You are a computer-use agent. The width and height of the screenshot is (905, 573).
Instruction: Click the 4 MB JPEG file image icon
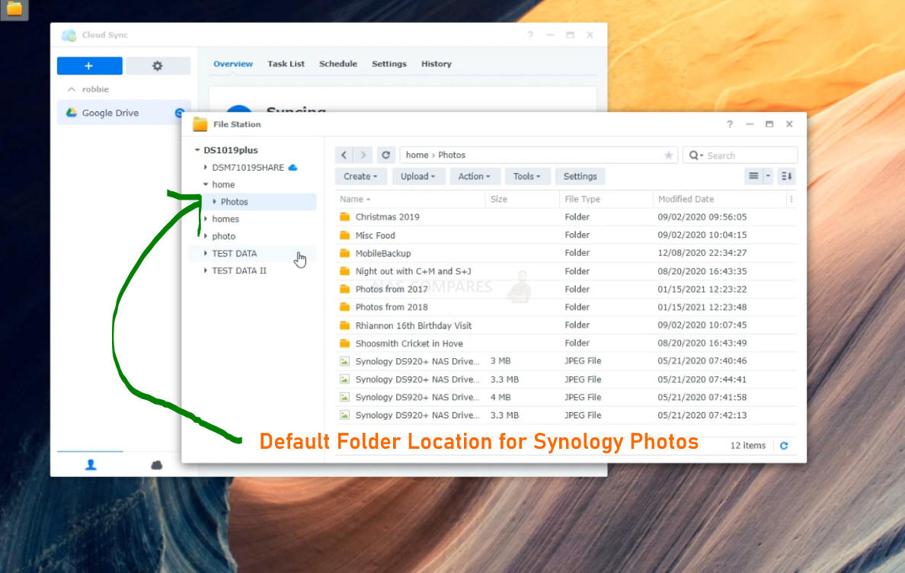[x=344, y=397]
